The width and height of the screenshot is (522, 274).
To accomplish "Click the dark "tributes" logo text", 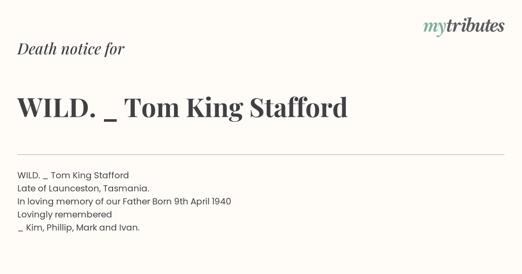I will pos(475,26).
